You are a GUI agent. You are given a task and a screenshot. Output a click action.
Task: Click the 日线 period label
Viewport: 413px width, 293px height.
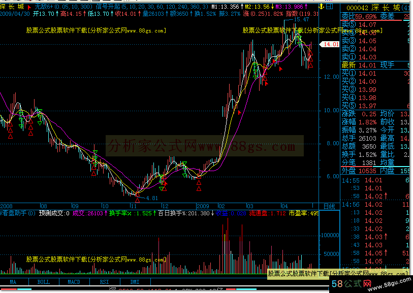[x=329, y=206]
